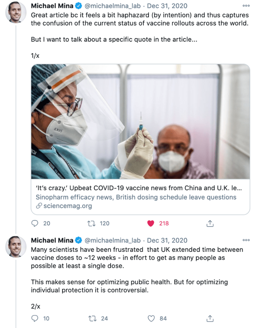Open the vaccine article preview image
Image resolution: width=254 pixels, height=328 pixels.
(x=140, y=121)
